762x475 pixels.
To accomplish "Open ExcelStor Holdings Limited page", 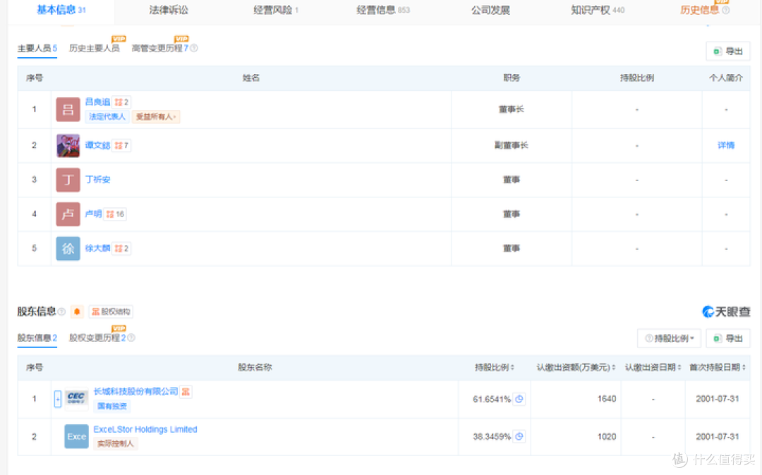I will click(145, 429).
